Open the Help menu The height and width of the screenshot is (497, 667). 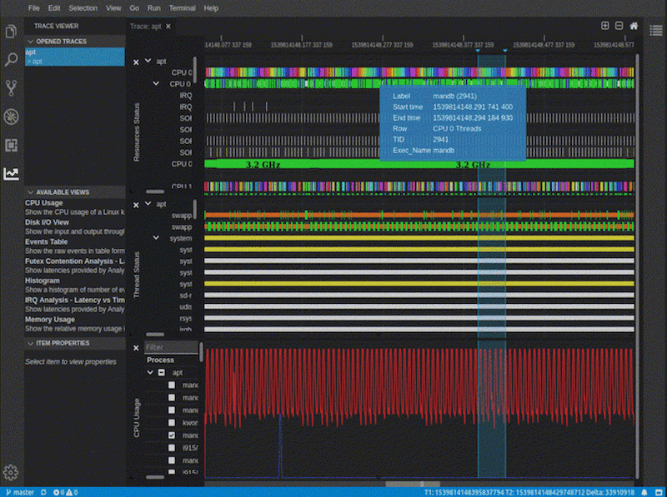pos(211,8)
